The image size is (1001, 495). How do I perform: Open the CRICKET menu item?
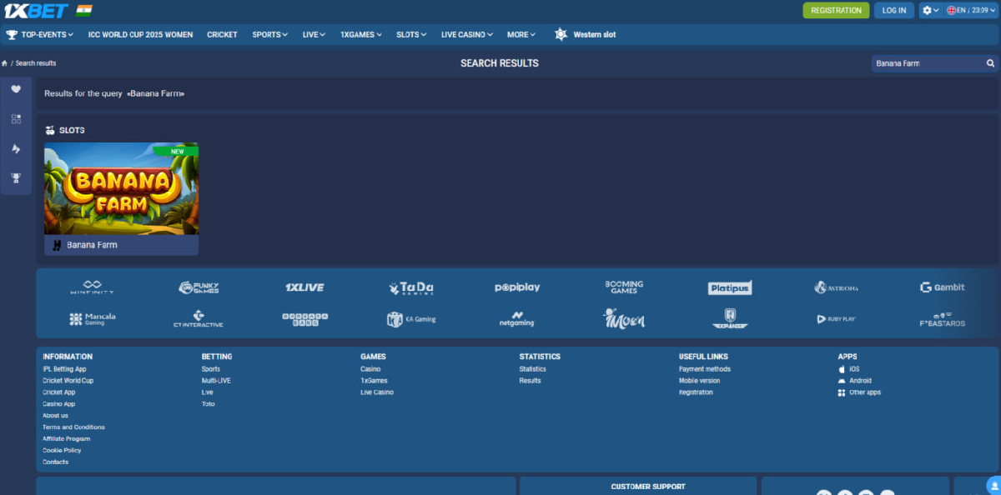[222, 35]
